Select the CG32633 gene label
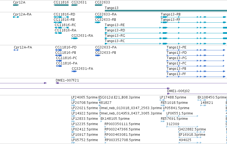 tap(102, 2)
